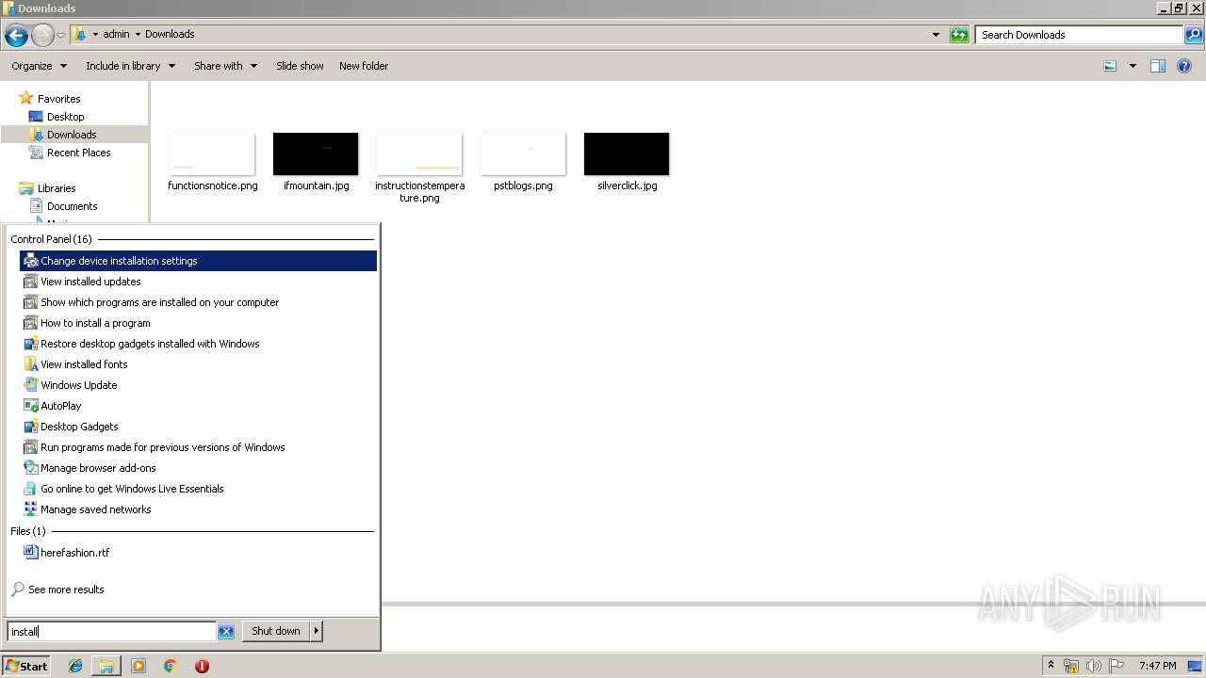Select Favorites in navigation pane
Screen dimensions: 1206x678
coord(58,99)
